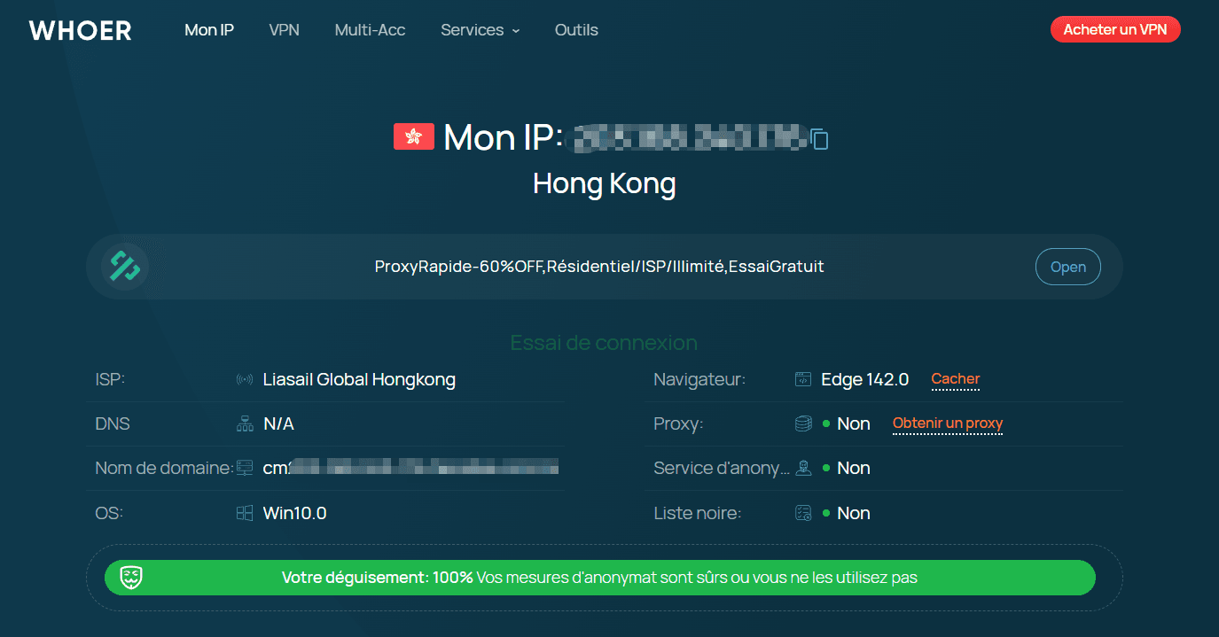This screenshot has height=637, width=1219.
Task: Expand the Services dropdown menu
Action: (x=480, y=30)
